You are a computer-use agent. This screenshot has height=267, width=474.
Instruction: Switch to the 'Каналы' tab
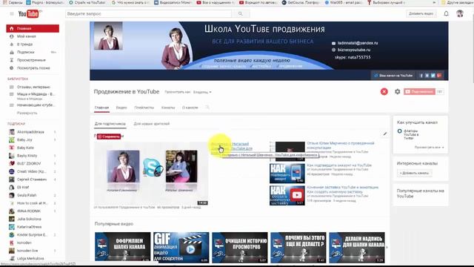(x=168, y=108)
